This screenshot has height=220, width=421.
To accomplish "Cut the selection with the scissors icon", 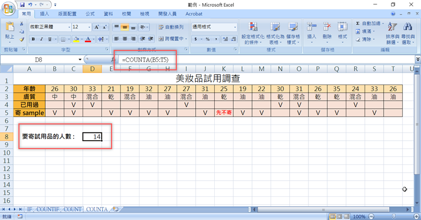I will [x=22, y=24].
